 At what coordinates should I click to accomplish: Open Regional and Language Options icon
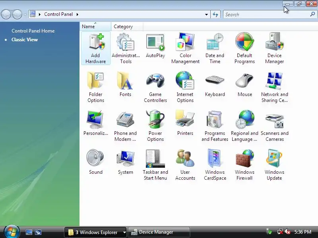coord(244,126)
